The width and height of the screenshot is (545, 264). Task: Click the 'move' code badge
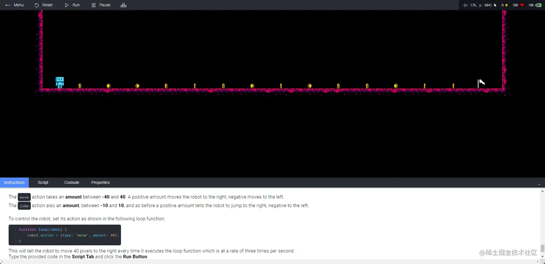(x=24, y=197)
